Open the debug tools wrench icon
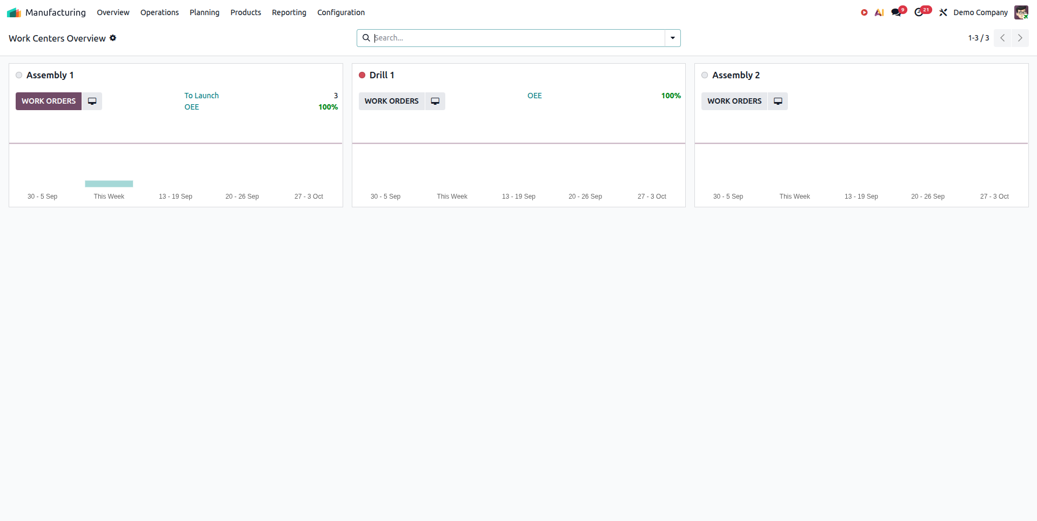 tap(943, 12)
